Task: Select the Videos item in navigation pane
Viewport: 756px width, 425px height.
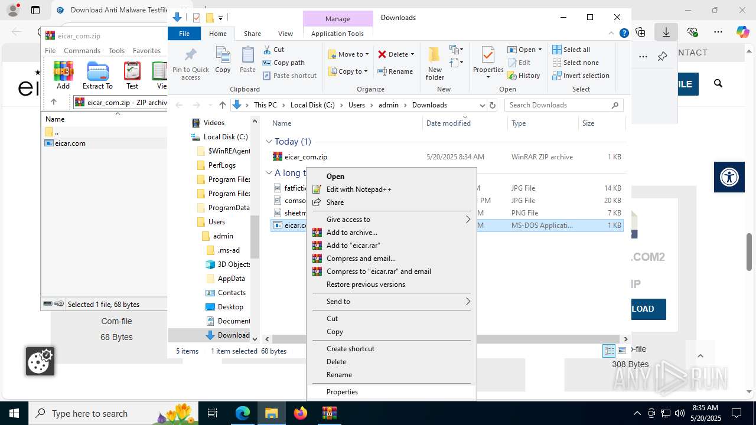Action: [x=214, y=123]
